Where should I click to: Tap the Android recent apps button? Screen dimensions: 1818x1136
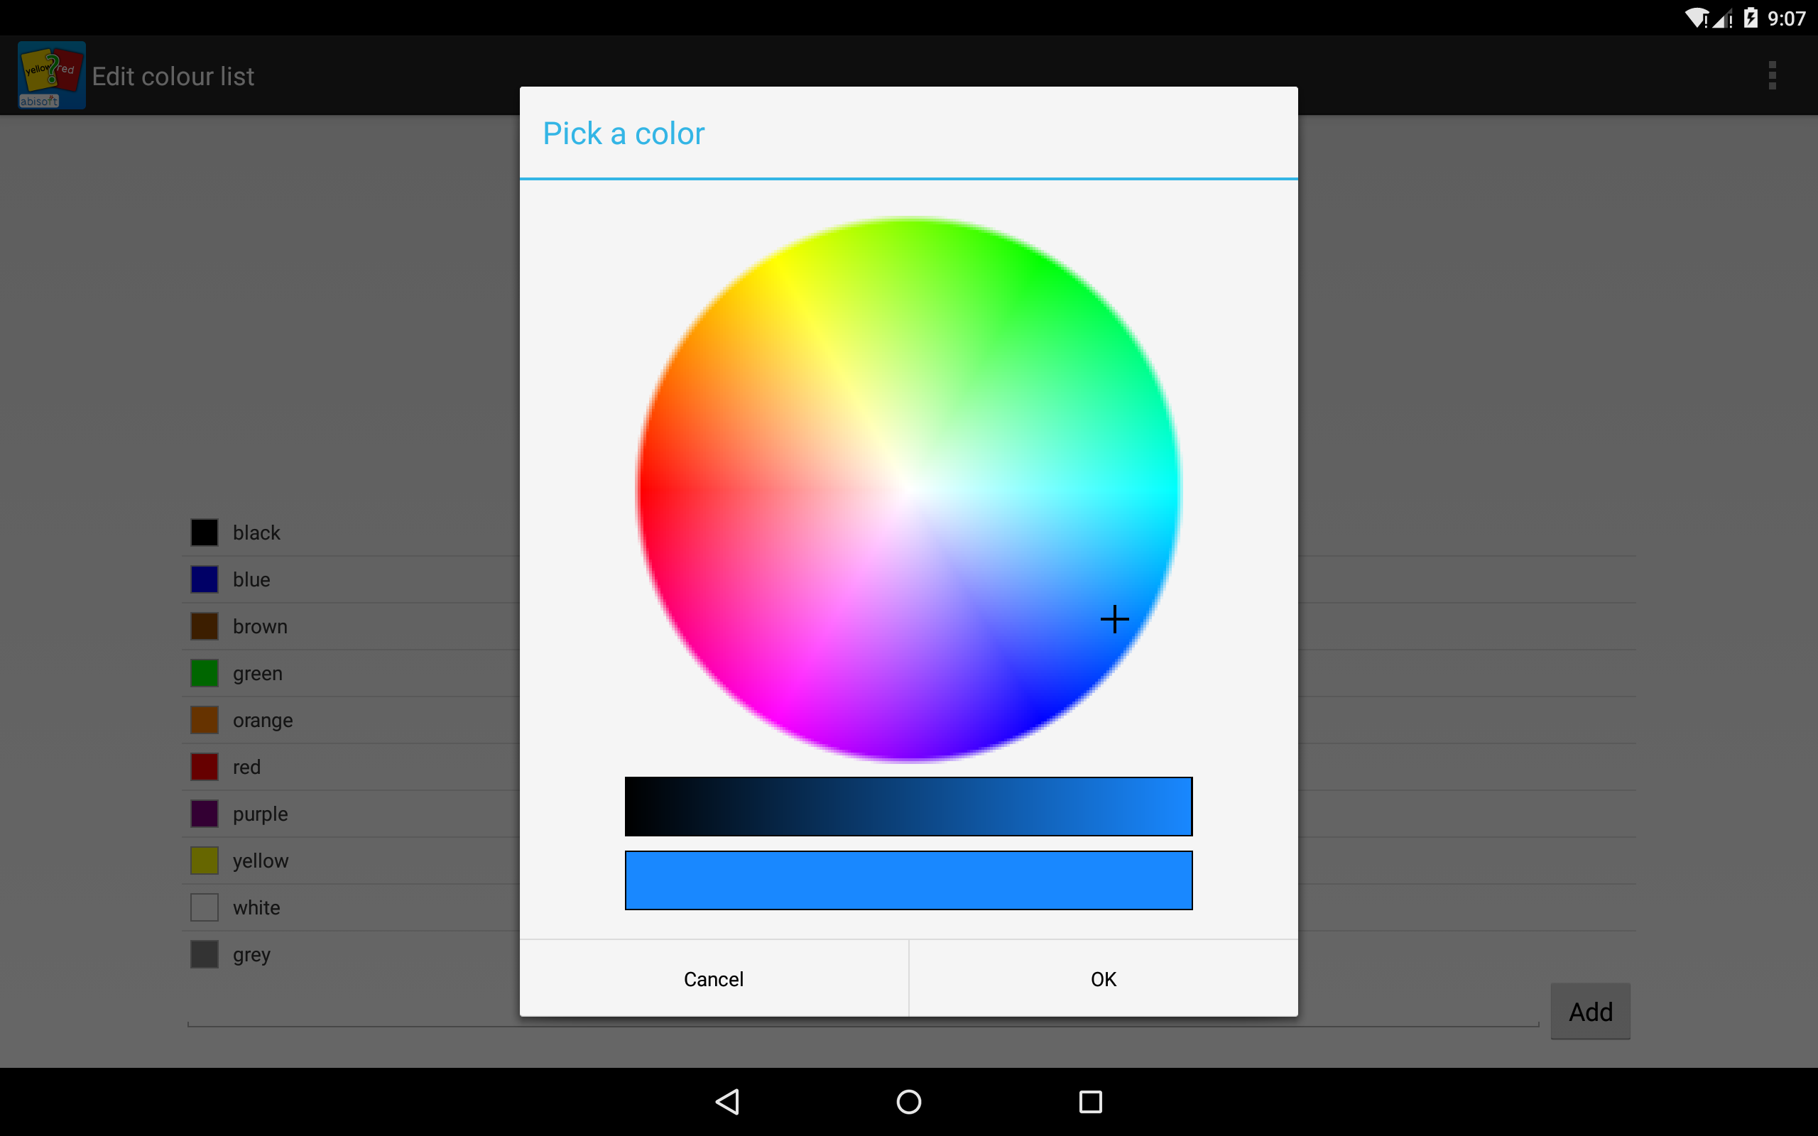[1090, 1101]
